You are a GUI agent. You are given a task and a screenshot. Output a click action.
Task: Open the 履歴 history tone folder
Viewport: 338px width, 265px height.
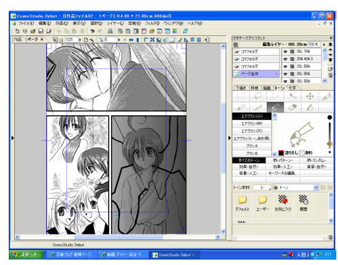point(303,203)
